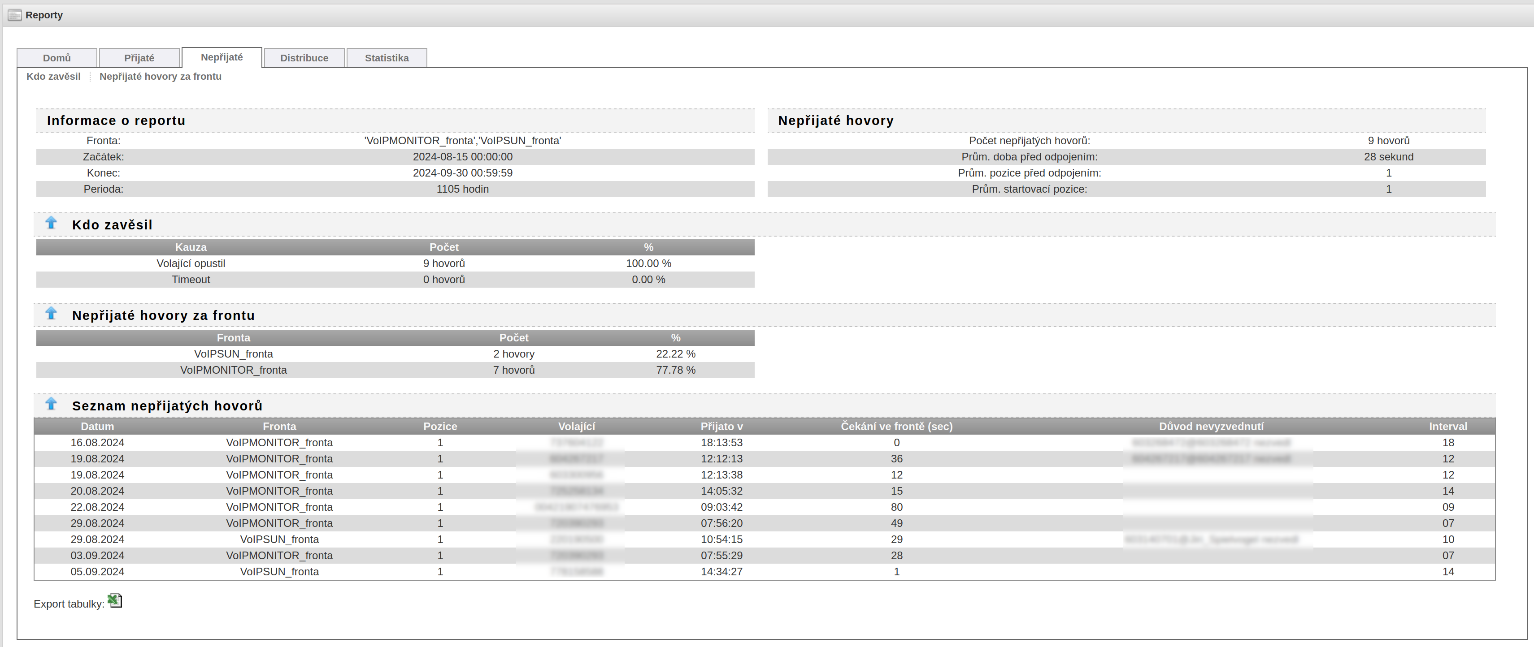The width and height of the screenshot is (1534, 647).
Task: Sort by the Datum column header
Action: [x=98, y=426]
